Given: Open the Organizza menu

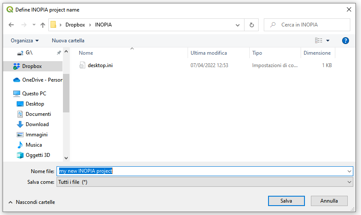Looking at the screenshot, I should (x=25, y=41).
